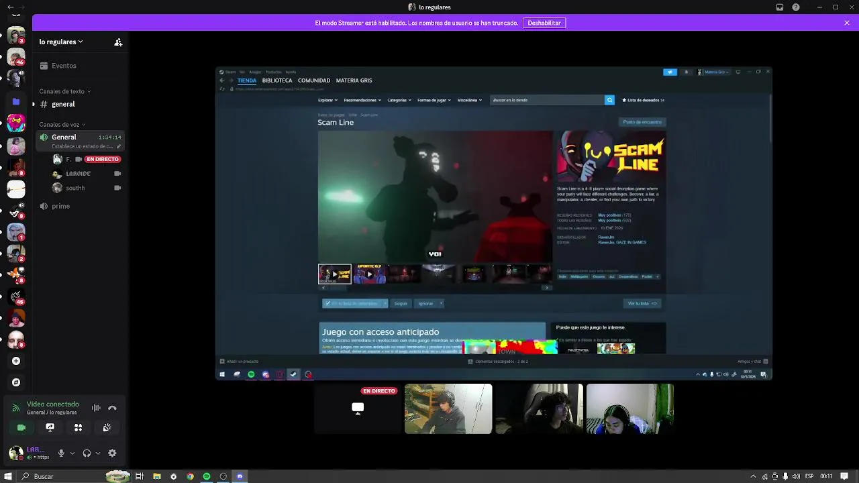Click the MATERIA GRIS tab in Steam
Image resolution: width=859 pixels, height=483 pixels.
pyautogui.click(x=354, y=80)
